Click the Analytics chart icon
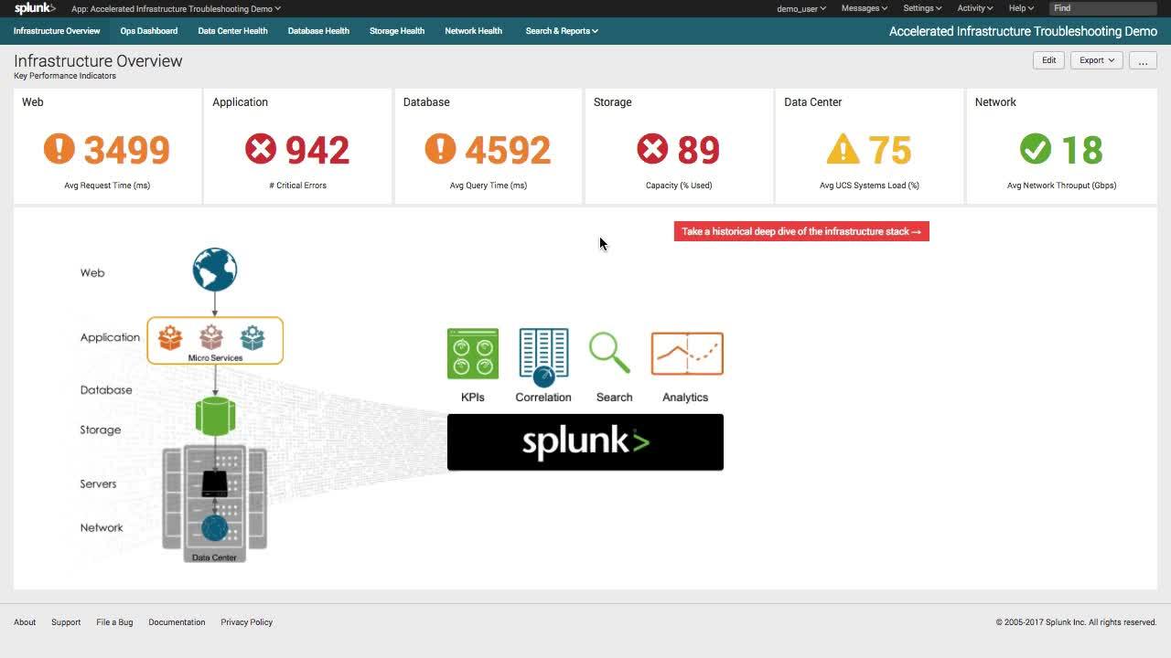 click(687, 354)
